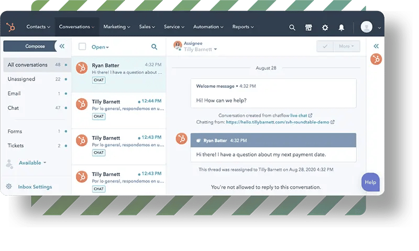Open the hello.tillybarnett.com URL link
Screen dimensions: 419x251
[x=278, y=122]
